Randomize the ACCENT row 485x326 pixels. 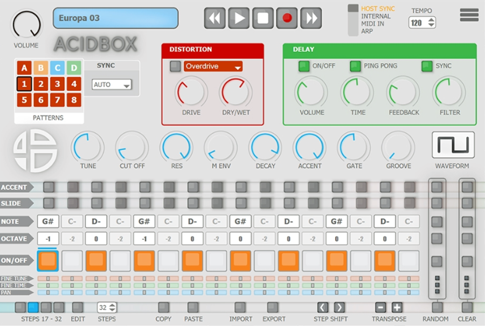click(x=436, y=187)
